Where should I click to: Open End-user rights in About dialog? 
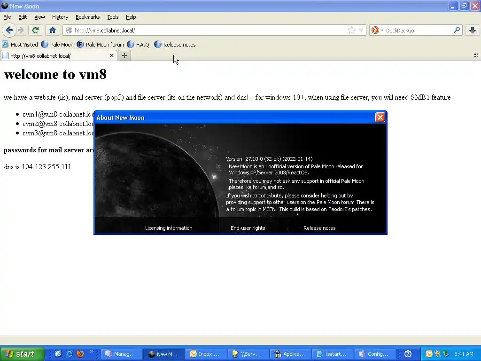[x=248, y=228]
